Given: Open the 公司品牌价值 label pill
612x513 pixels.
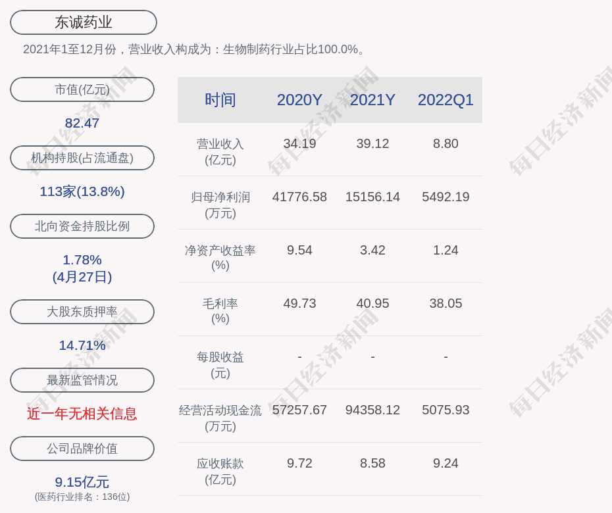Looking at the screenshot, I should [82, 449].
